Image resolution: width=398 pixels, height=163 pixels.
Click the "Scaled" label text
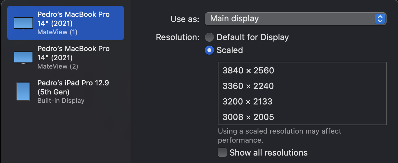pos(230,50)
